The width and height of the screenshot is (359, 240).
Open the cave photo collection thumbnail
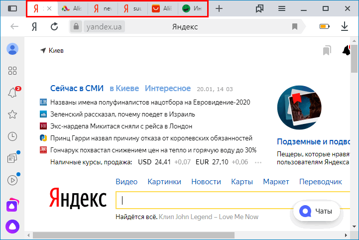(299, 108)
